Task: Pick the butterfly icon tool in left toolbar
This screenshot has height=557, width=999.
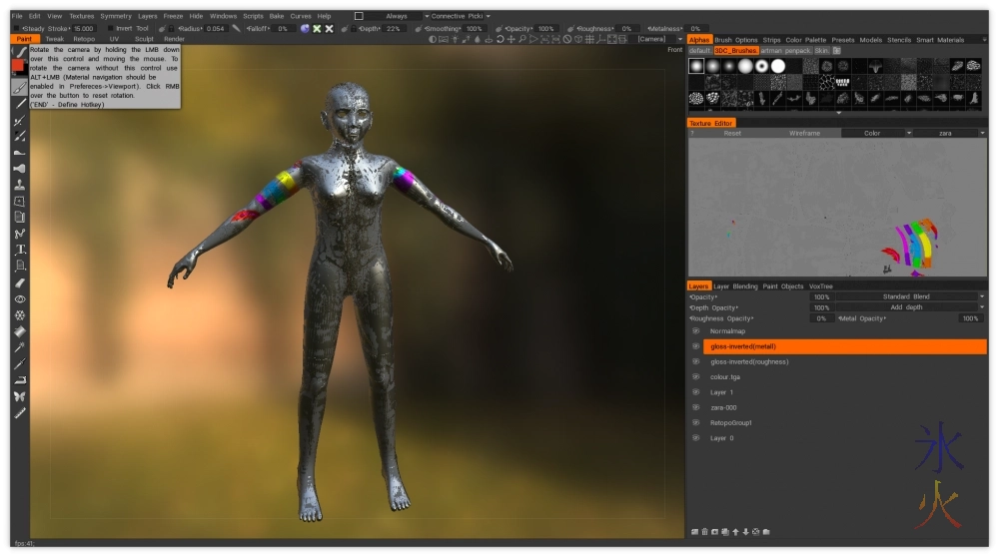Action: click(19, 396)
